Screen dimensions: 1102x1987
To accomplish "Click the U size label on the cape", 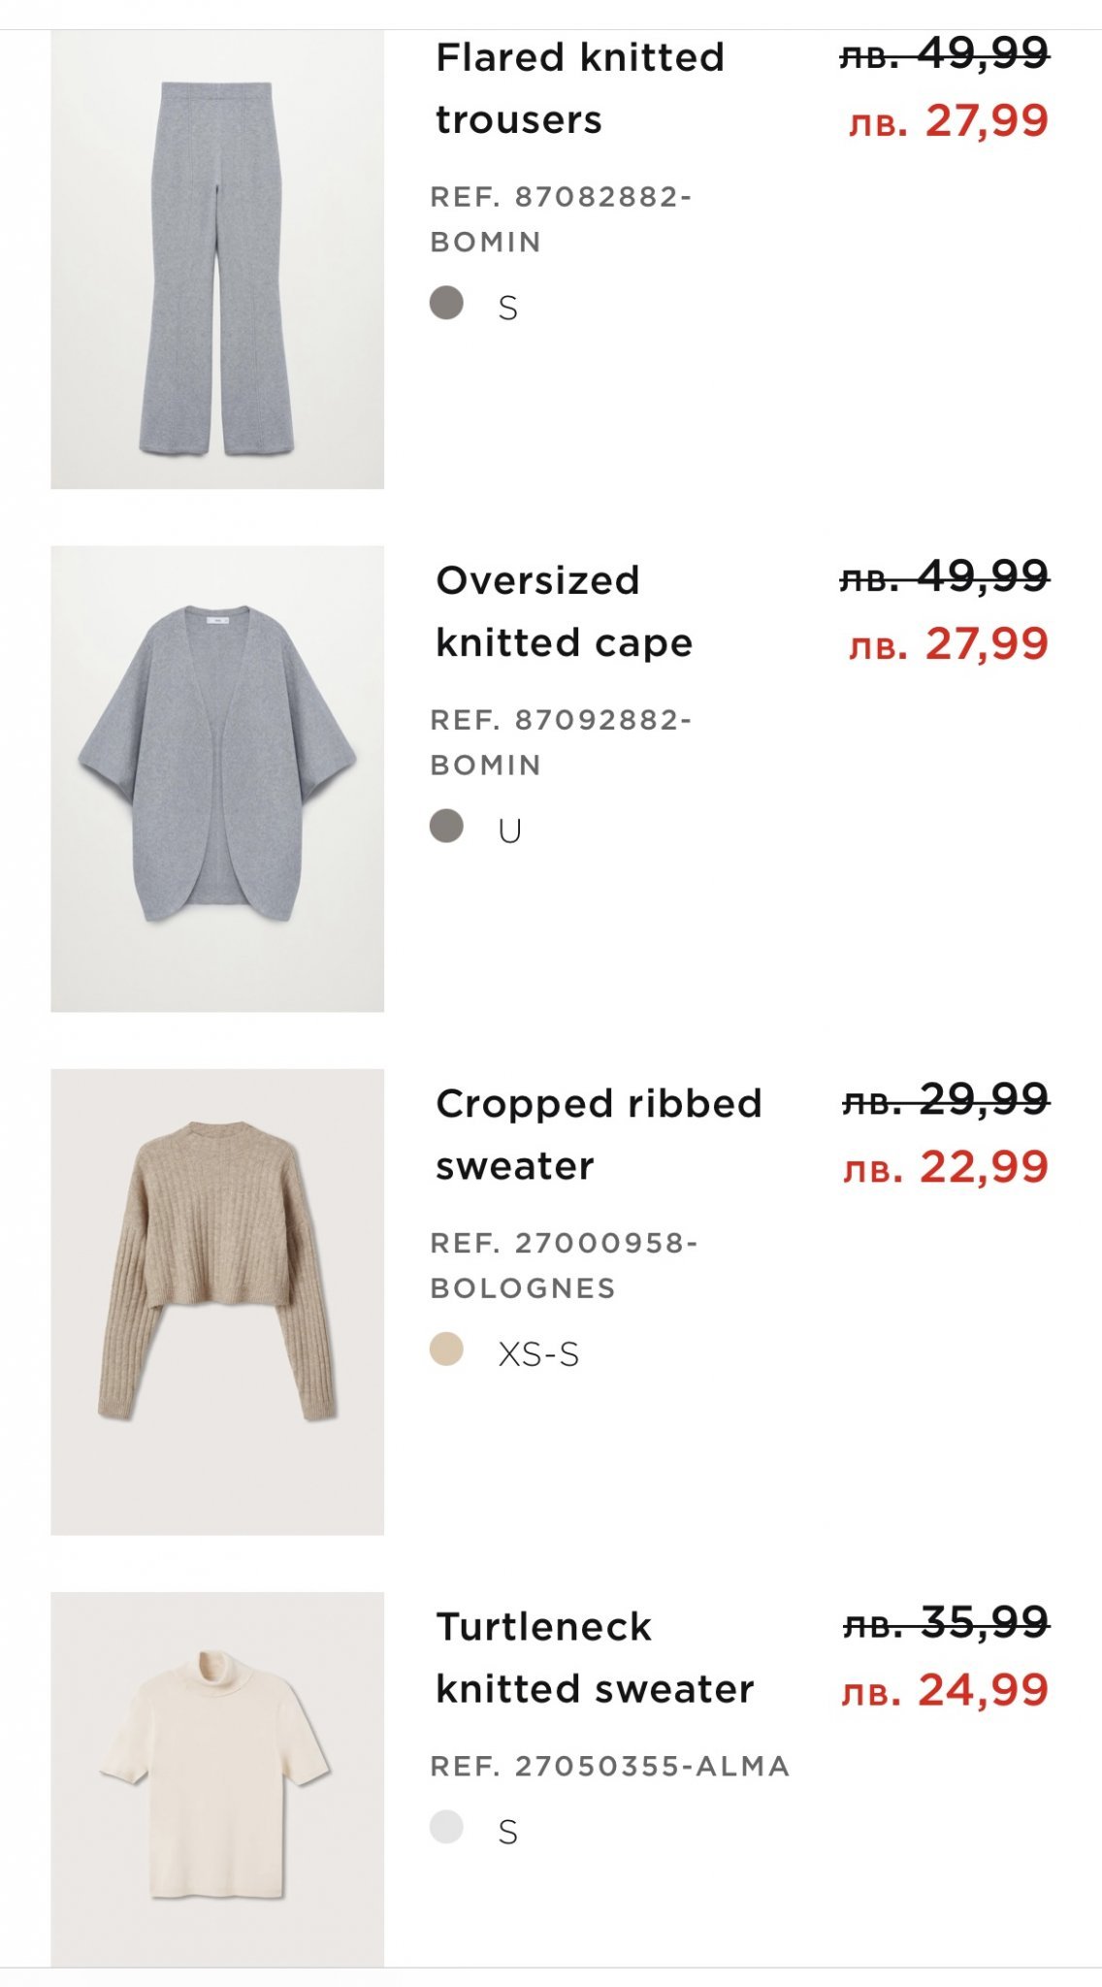I will (509, 831).
